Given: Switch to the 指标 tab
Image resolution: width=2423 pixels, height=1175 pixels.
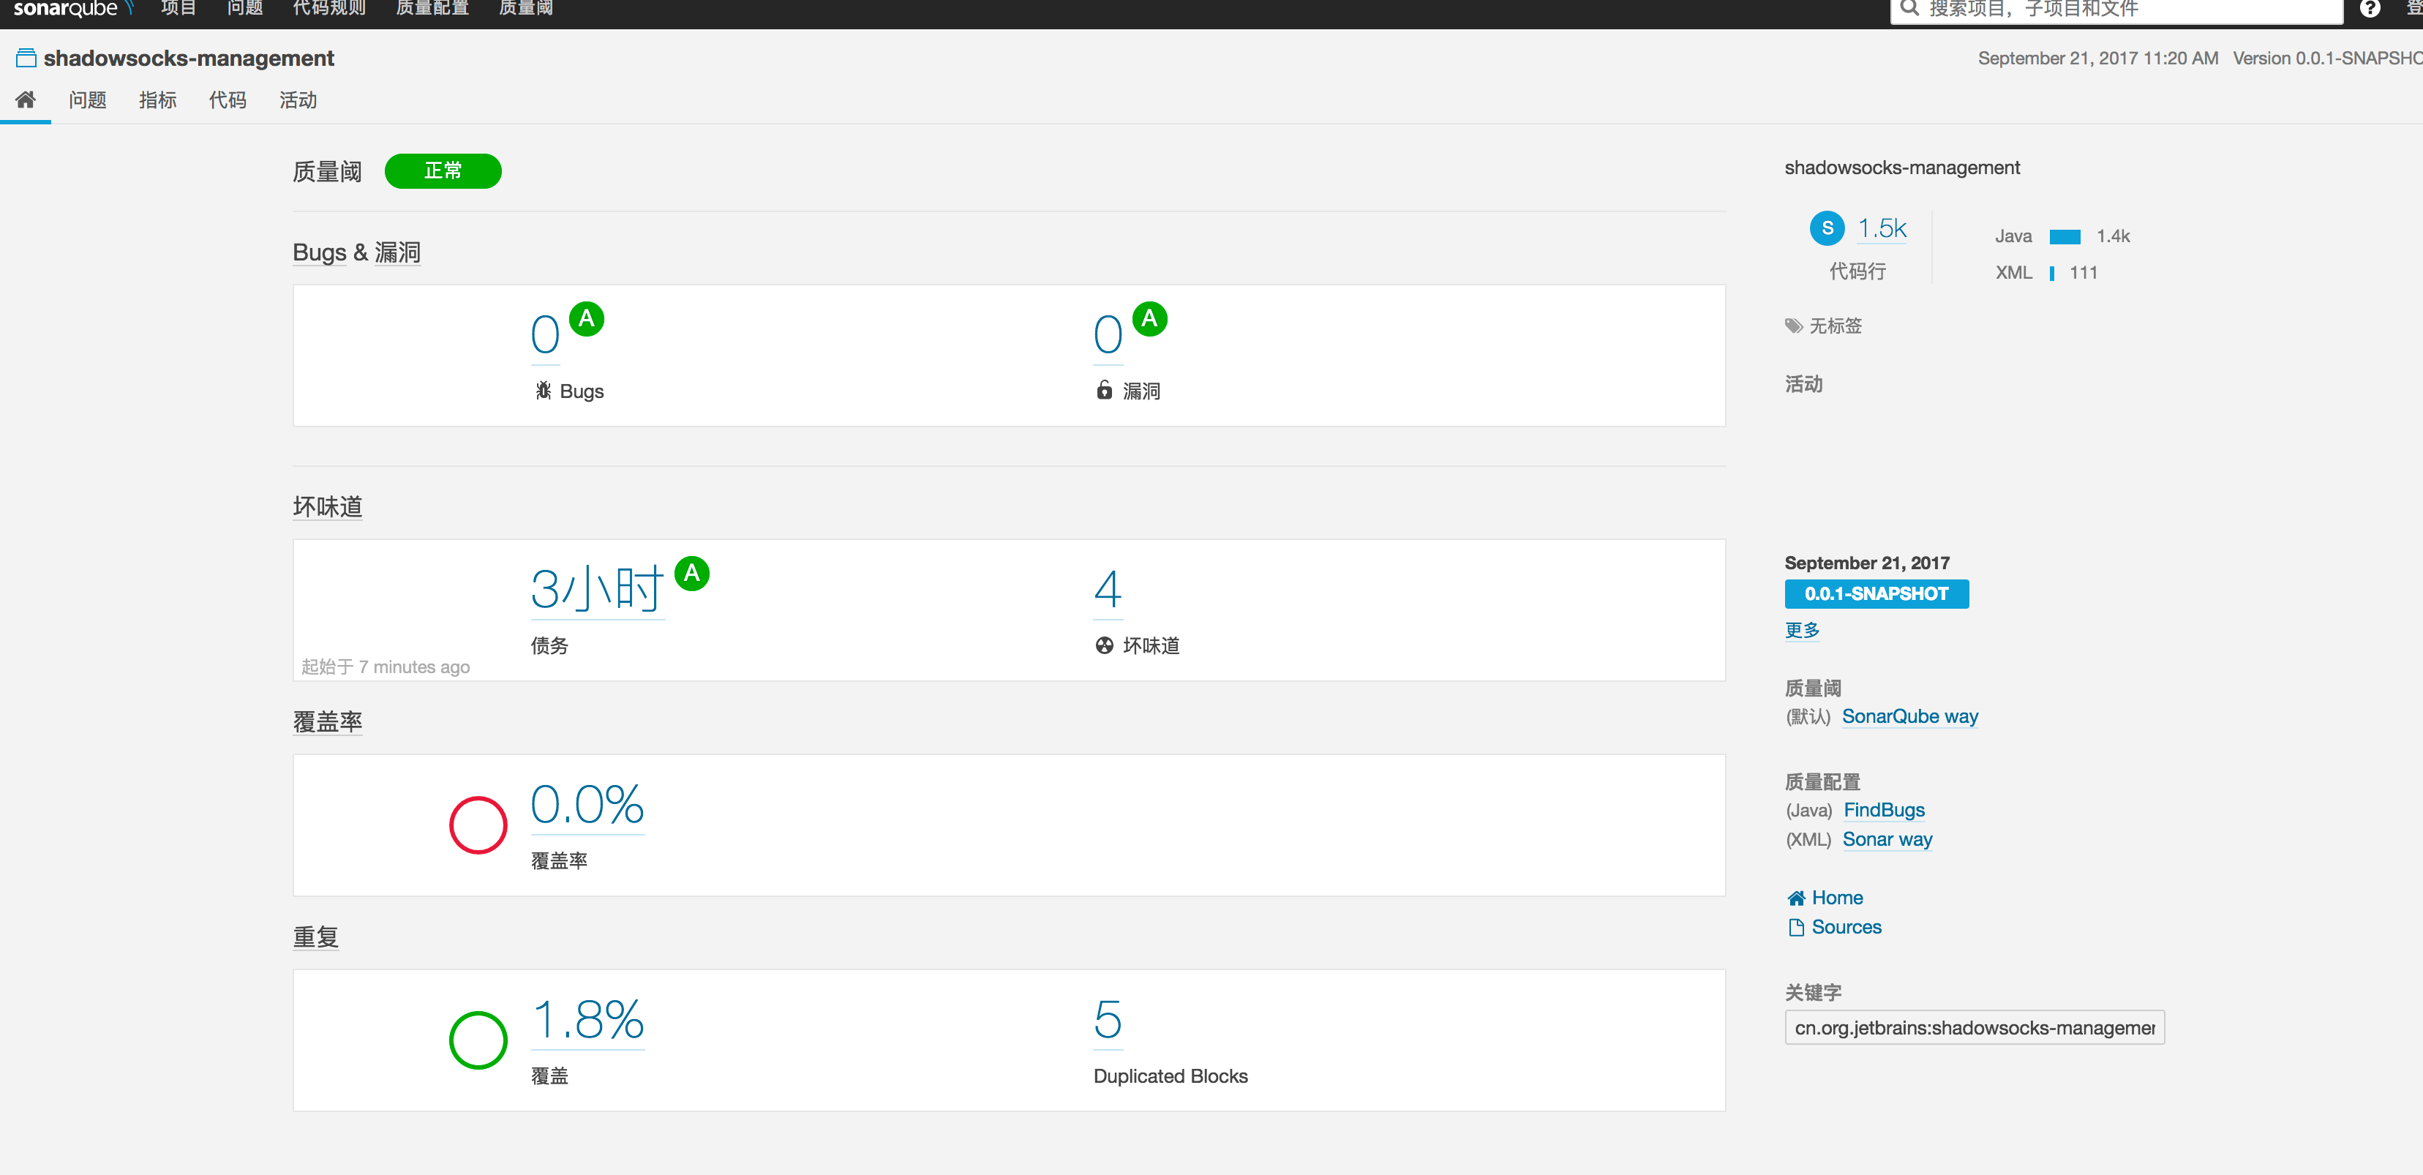Looking at the screenshot, I should tap(157, 100).
